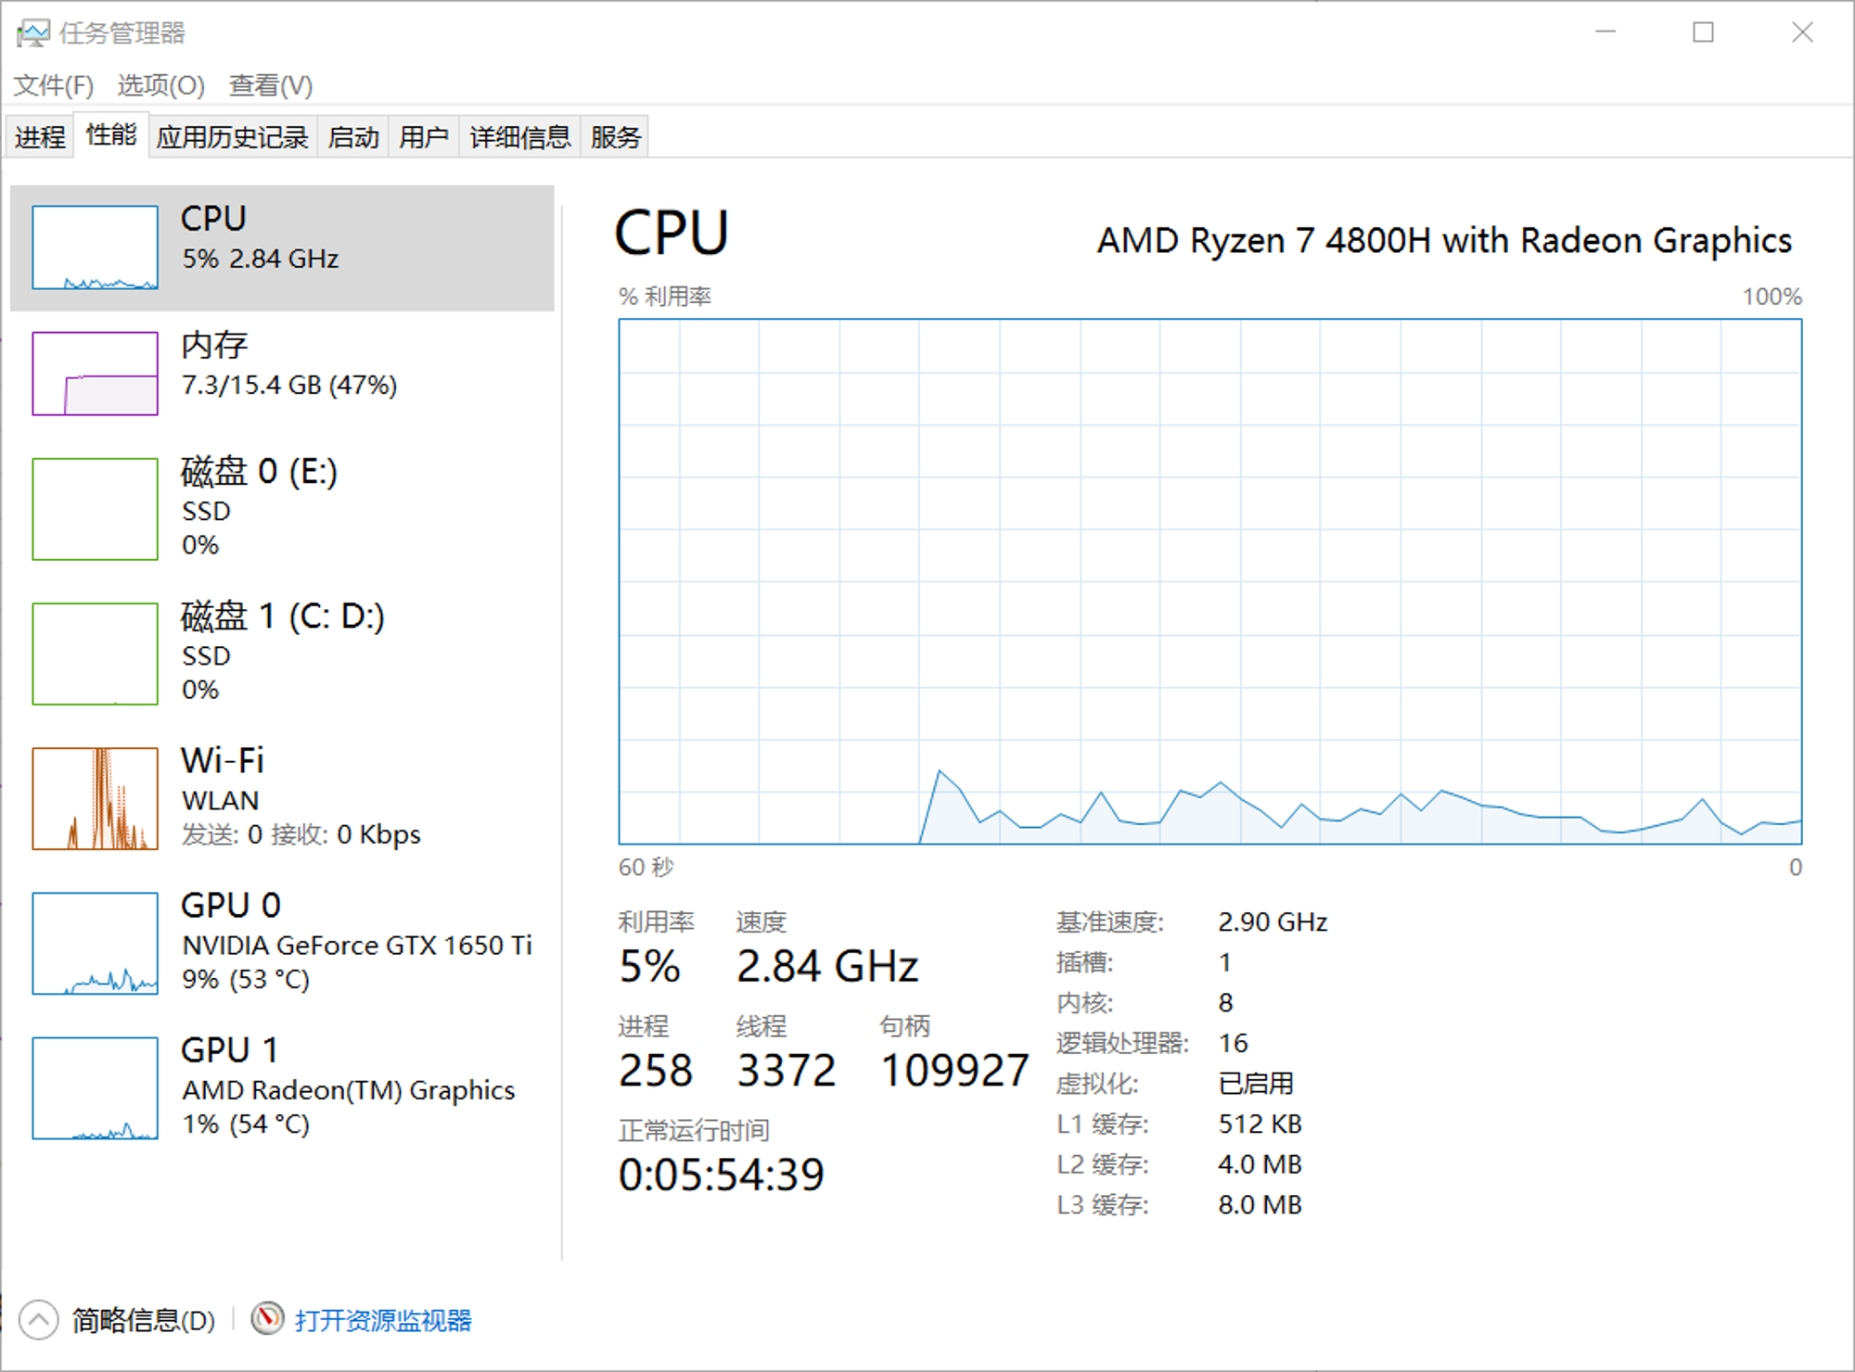Click the Task Manager title bar icon
The height and width of the screenshot is (1372, 1855).
coord(32,33)
